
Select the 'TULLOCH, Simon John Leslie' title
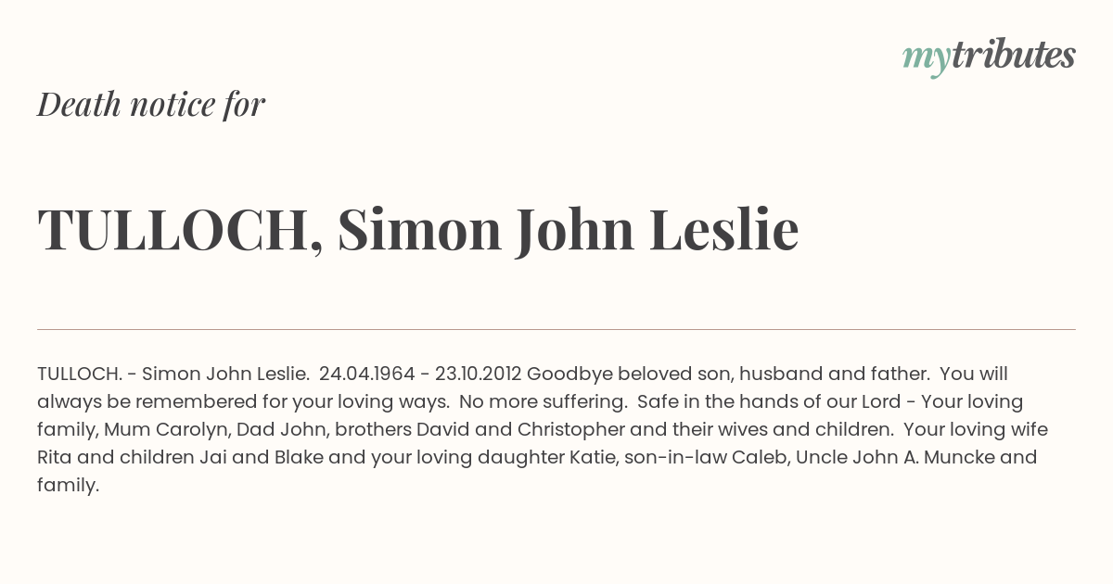(418, 229)
